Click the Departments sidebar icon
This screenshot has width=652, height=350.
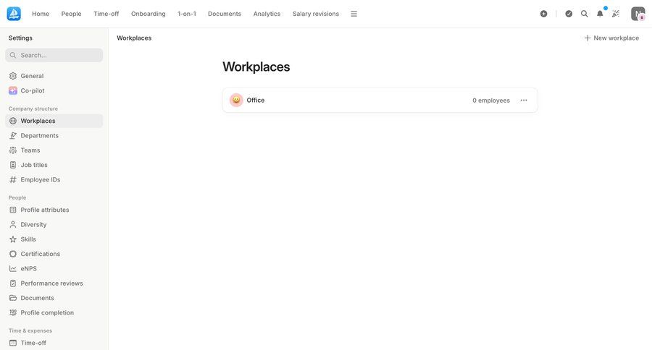13,135
